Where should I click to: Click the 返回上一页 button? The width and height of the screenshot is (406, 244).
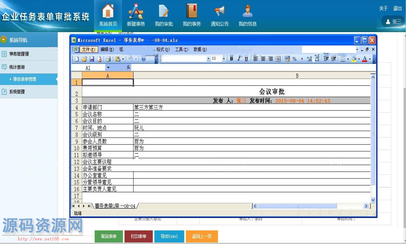pos(202,236)
